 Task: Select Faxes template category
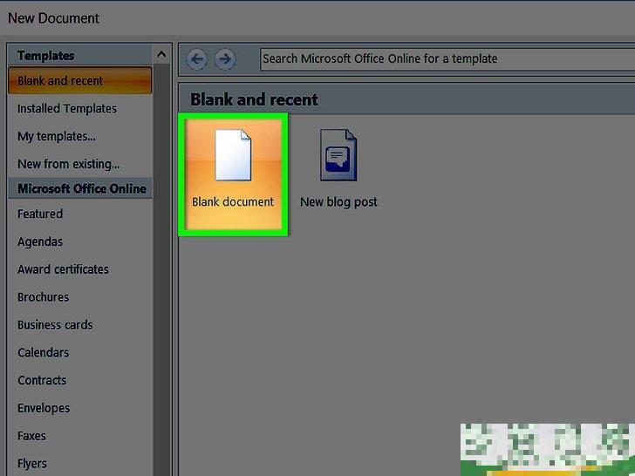tap(31, 436)
